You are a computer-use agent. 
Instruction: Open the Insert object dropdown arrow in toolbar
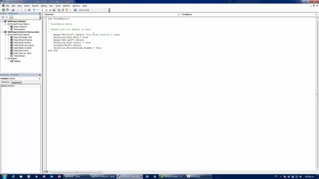click(10, 10)
